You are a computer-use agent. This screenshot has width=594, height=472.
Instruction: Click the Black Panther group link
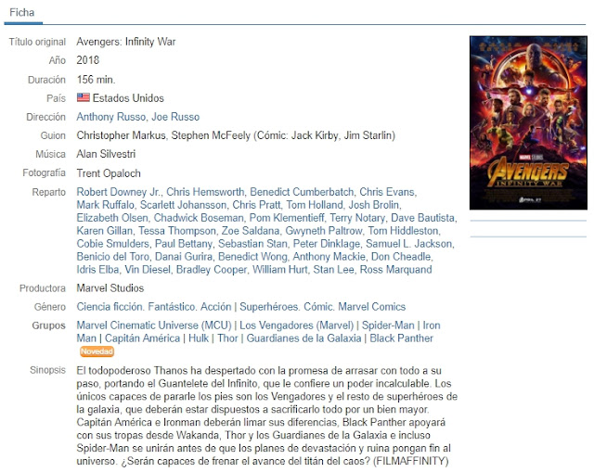401,338
